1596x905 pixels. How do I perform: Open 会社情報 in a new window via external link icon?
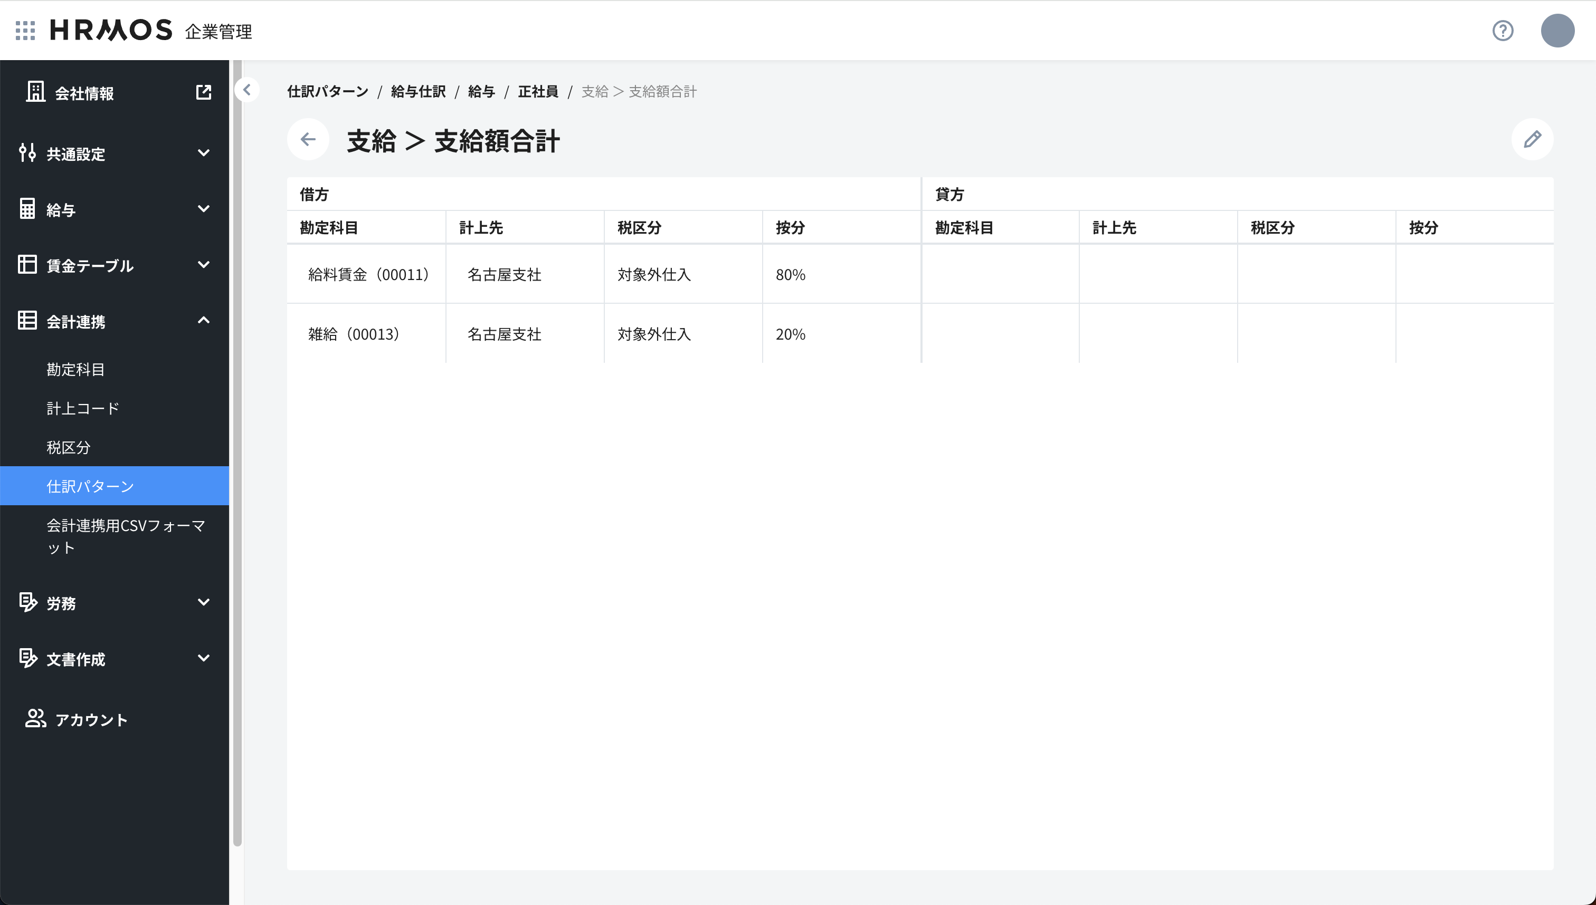pyautogui.click(x=204, y=92)
